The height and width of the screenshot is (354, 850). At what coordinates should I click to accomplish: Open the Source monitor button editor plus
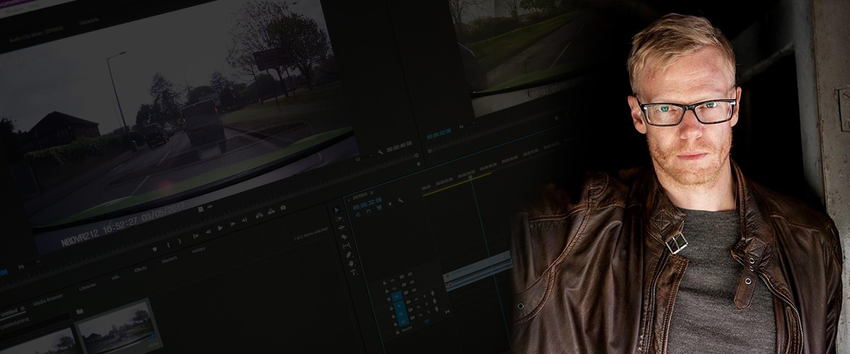coord(418,164)
